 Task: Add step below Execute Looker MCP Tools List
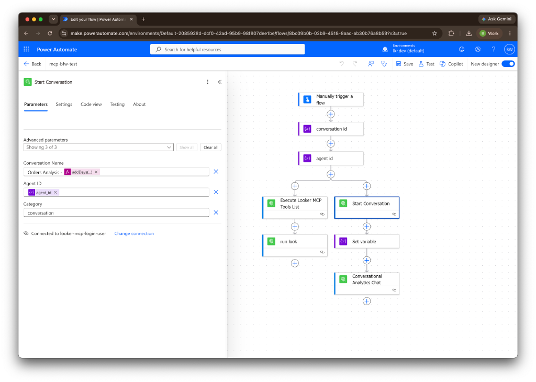click(x=295, y=227)
